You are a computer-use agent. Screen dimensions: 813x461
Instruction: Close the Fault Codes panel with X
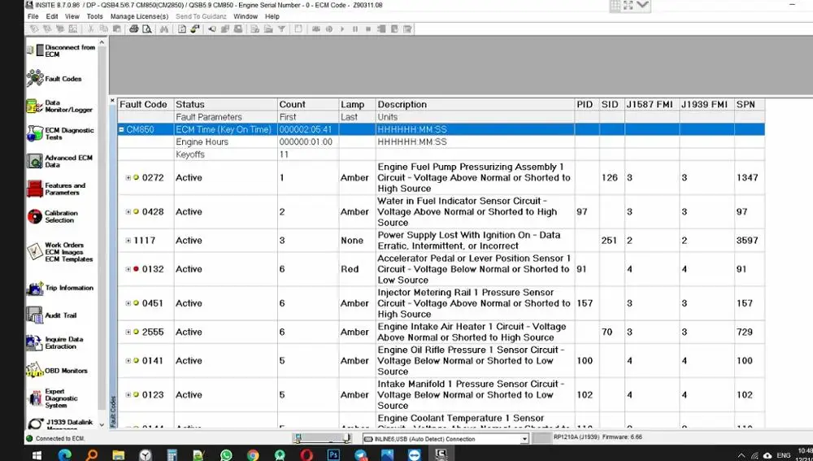click(112, 101)
